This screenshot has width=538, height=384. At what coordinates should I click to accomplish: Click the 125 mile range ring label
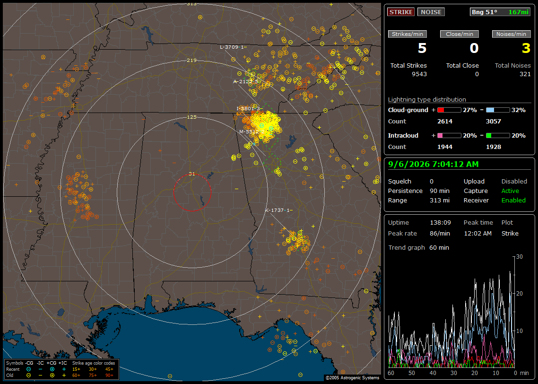(191, 117)
